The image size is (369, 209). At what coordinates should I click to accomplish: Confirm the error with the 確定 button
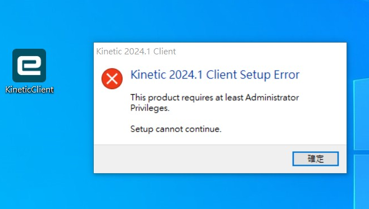click(315, 159)
